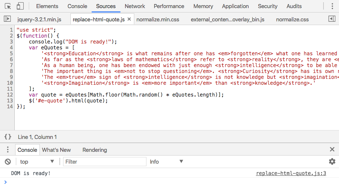339x185 pixels.
Task: Click the console prompt arrow
Action: click(x=6, y=182)
